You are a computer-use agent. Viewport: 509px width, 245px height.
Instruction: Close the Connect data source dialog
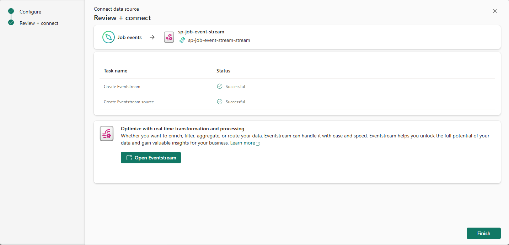pyautogui.click(x=495, y=11)
